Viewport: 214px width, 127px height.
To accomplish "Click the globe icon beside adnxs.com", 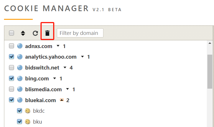I will (x=20, y=46).
